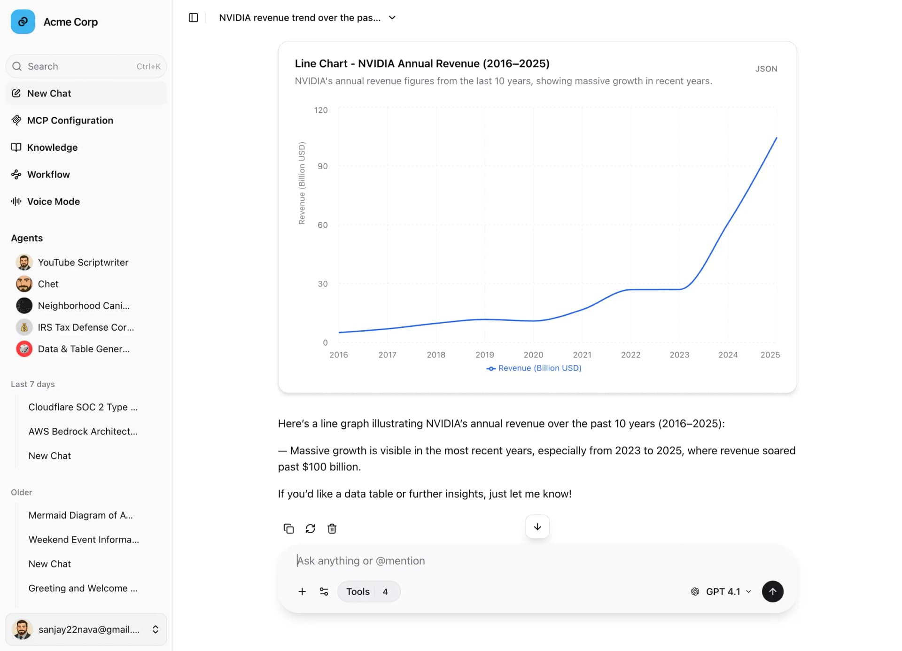Click the Tools 4 button
The width and height of the screenshot is (902, 651).
(368, 591)
